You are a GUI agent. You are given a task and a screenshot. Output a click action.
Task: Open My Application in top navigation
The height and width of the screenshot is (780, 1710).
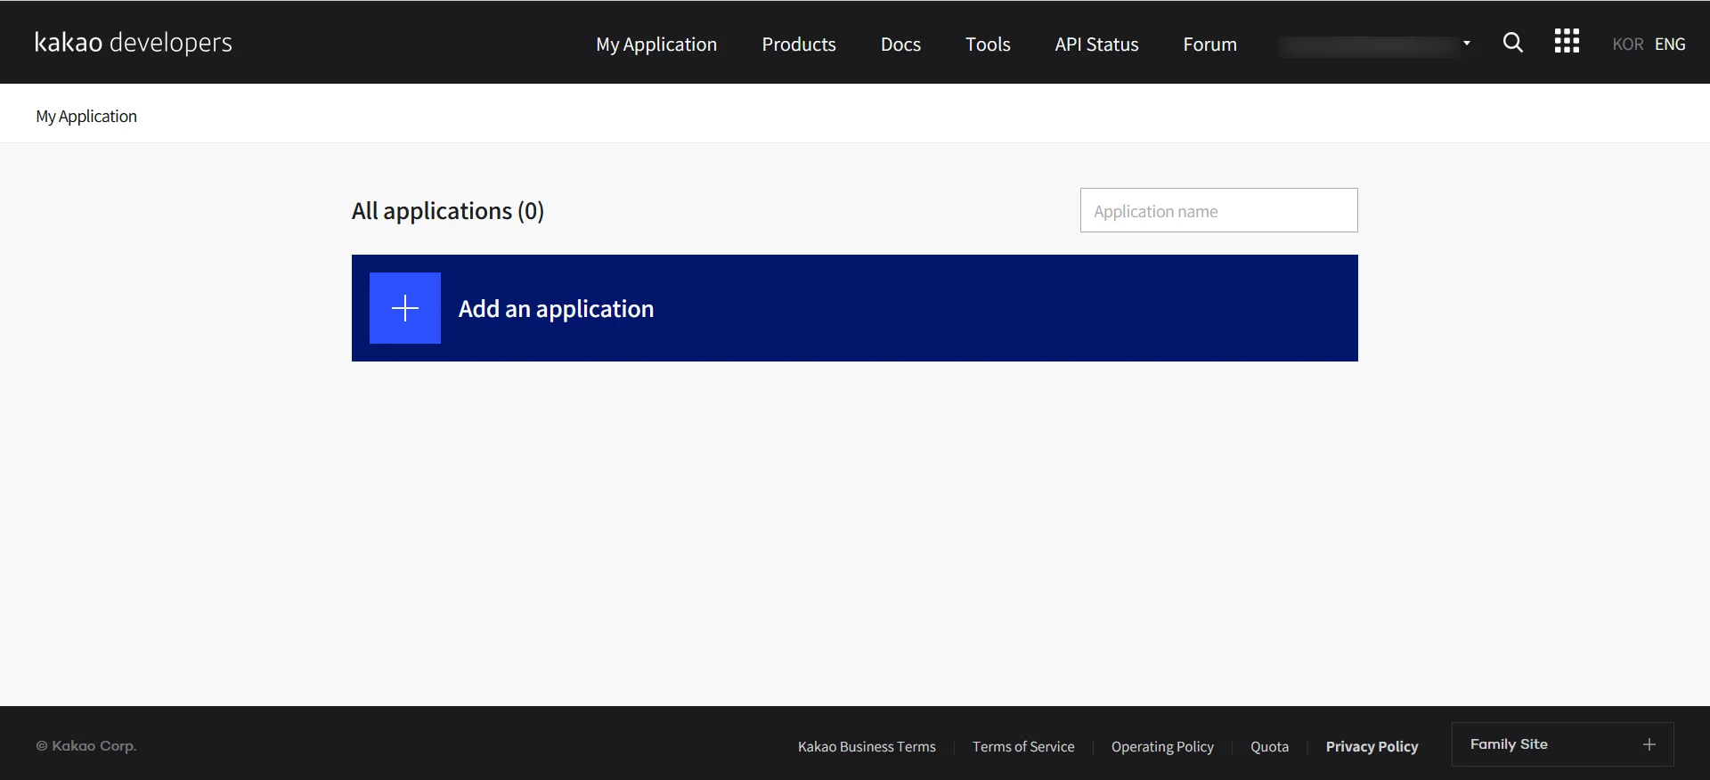pyautogui.click(x=656, y=45)
